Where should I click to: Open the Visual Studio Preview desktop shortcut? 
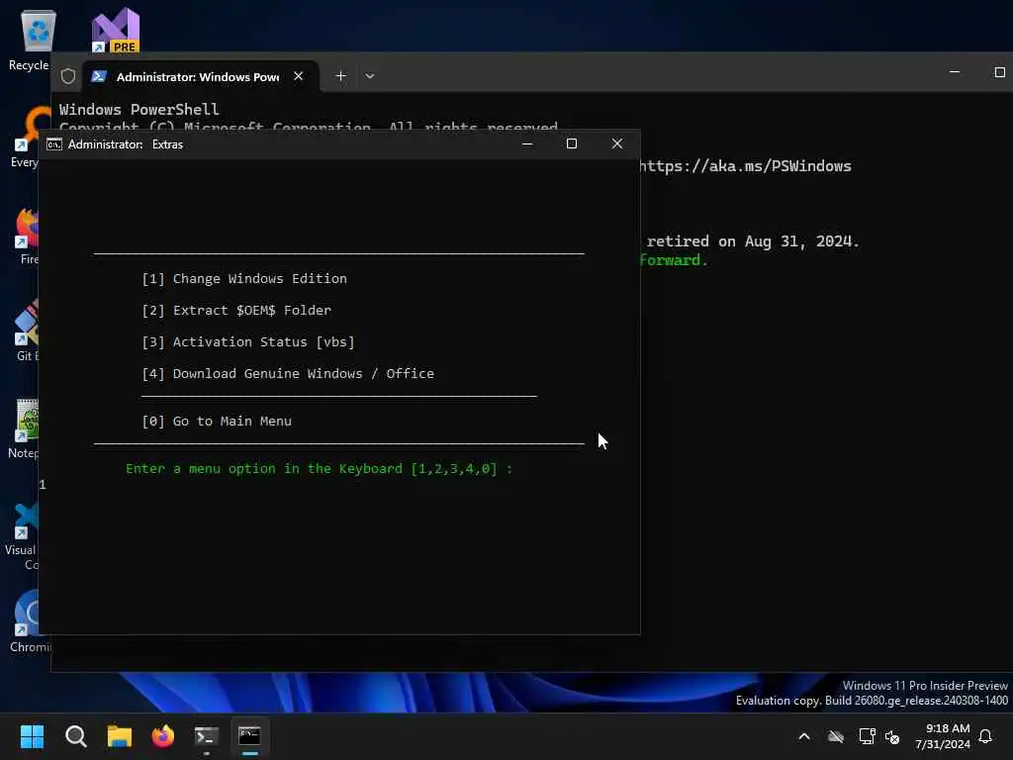click(116, 31)
